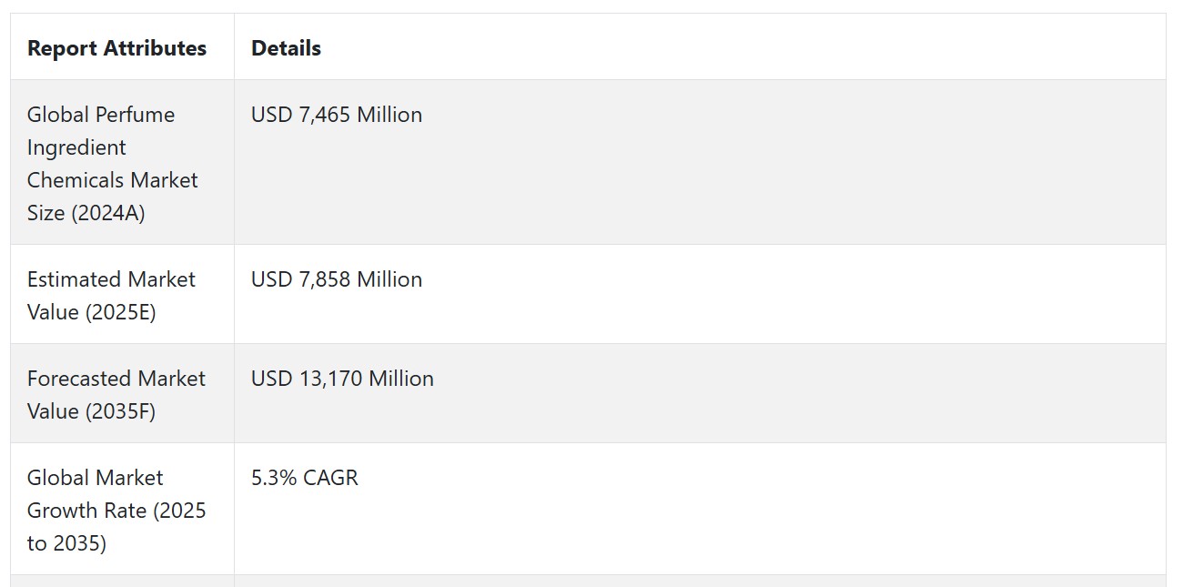The image size is (1183, 587).
Task: Select the USD 7,465 Million value
Action: [x=337, y=115]
